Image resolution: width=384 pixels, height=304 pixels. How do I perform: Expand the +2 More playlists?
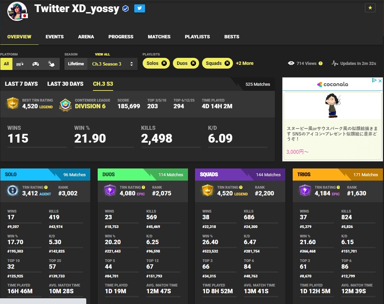click(245, 63)
